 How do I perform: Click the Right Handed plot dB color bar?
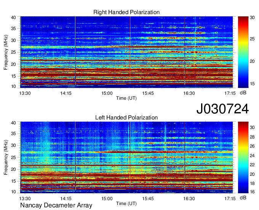point(243,52)
